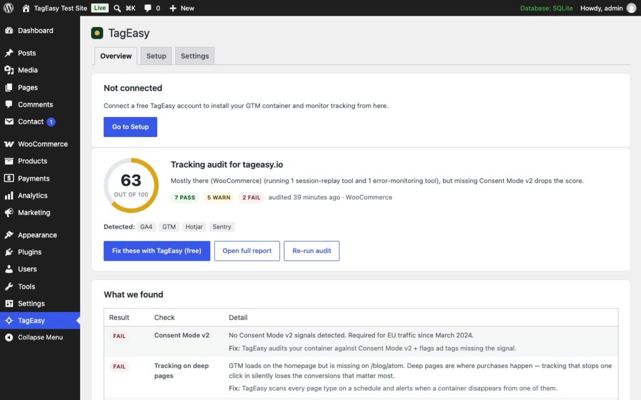Click the Not connected heading

click(133, 88)
